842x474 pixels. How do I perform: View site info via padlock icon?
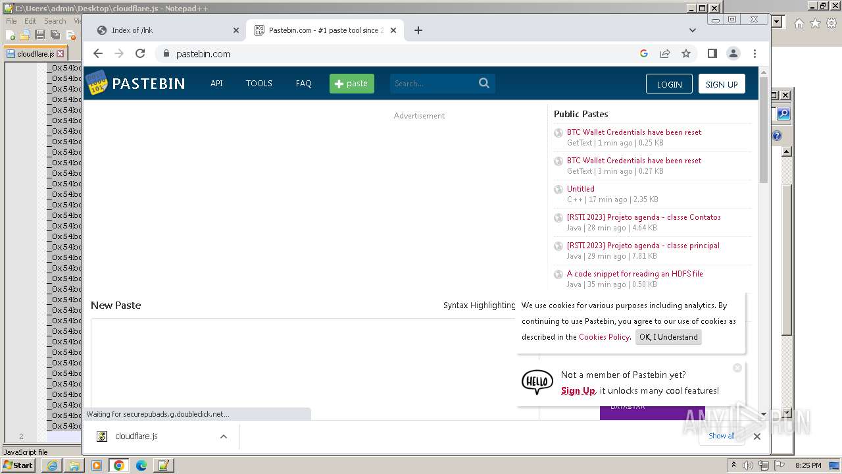click(166, 53)
